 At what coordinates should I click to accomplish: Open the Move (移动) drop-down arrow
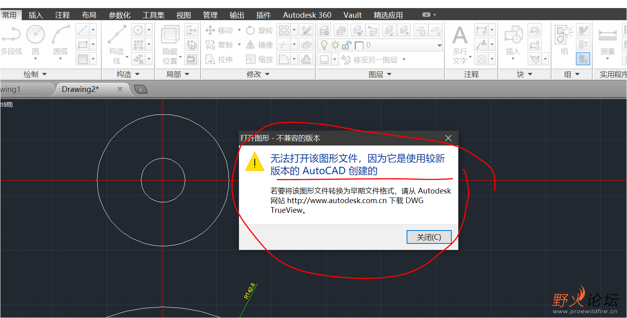239,30
